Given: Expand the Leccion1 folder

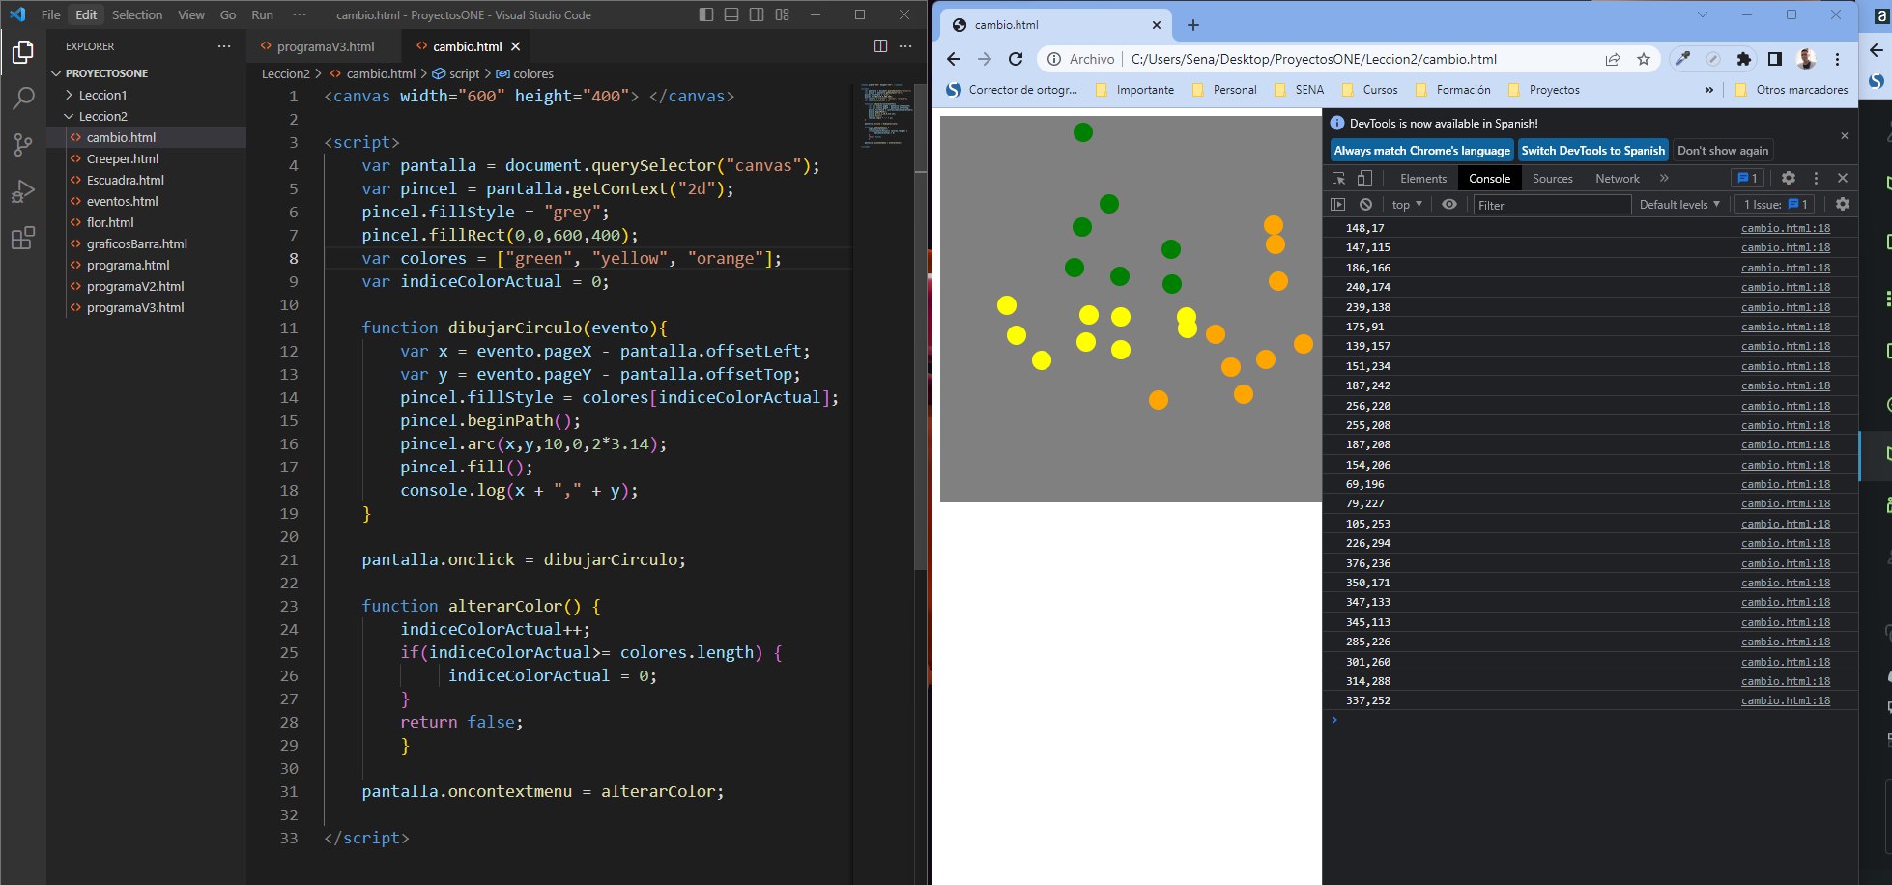Looking at the screenshot, I should point(102,95).
